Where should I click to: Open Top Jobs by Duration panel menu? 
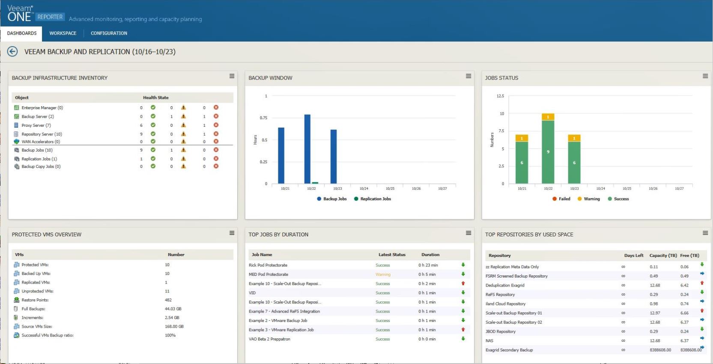468,233
